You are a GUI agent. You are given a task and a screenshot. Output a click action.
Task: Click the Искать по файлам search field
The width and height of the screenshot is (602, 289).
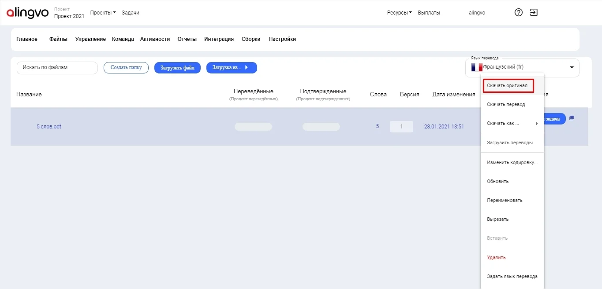(57, 68)
